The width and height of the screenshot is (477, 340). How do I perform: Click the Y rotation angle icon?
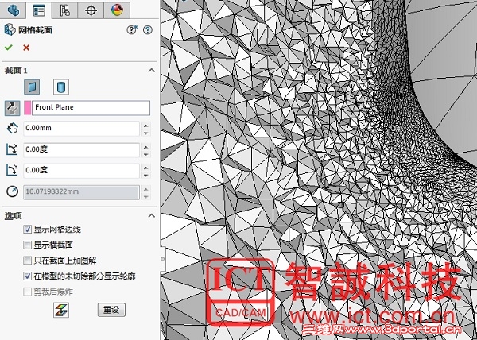point(12,171)
